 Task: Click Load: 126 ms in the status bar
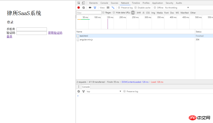pos(157,82)
